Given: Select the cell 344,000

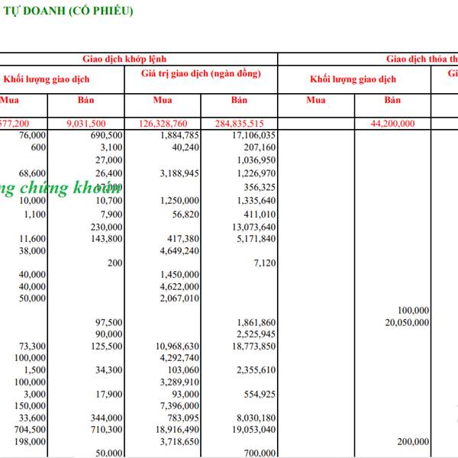Looking at the screenshot, I should pos(106,418).
